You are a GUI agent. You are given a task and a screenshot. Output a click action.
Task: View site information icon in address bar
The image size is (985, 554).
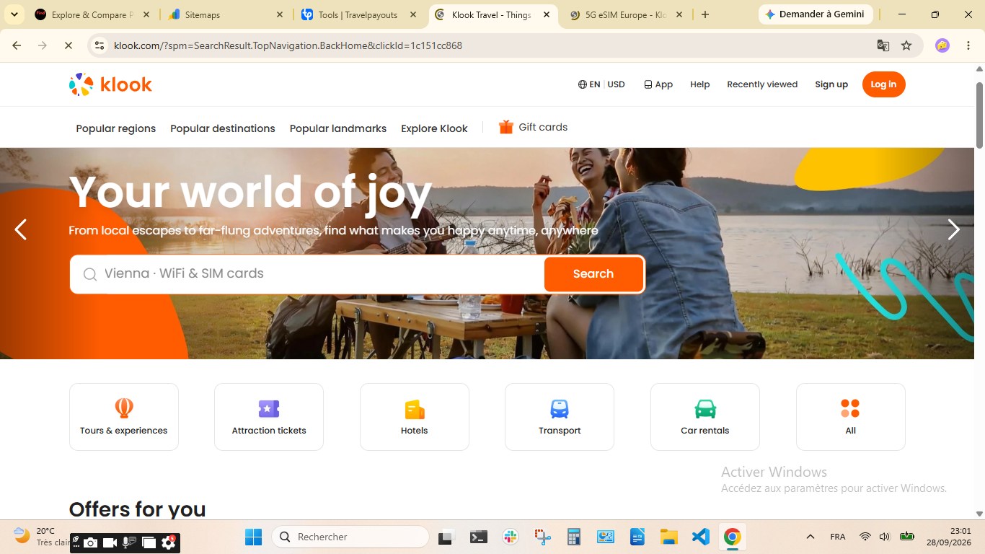pyautogui.click(x=100, y=45)
